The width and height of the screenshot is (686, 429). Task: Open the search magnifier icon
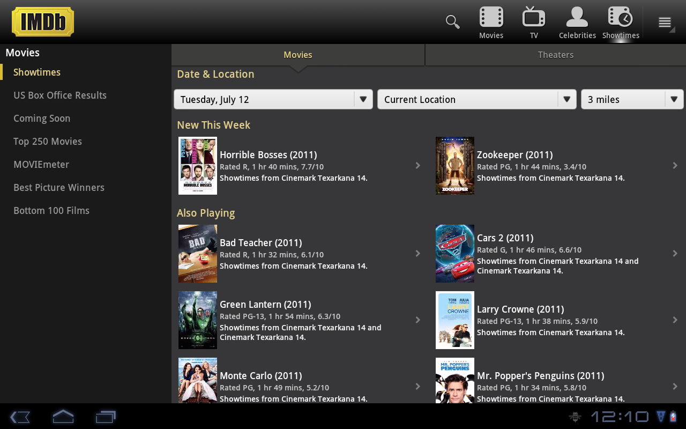click(x=452, y=21)
